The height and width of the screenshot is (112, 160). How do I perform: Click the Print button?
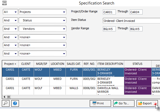100,103
